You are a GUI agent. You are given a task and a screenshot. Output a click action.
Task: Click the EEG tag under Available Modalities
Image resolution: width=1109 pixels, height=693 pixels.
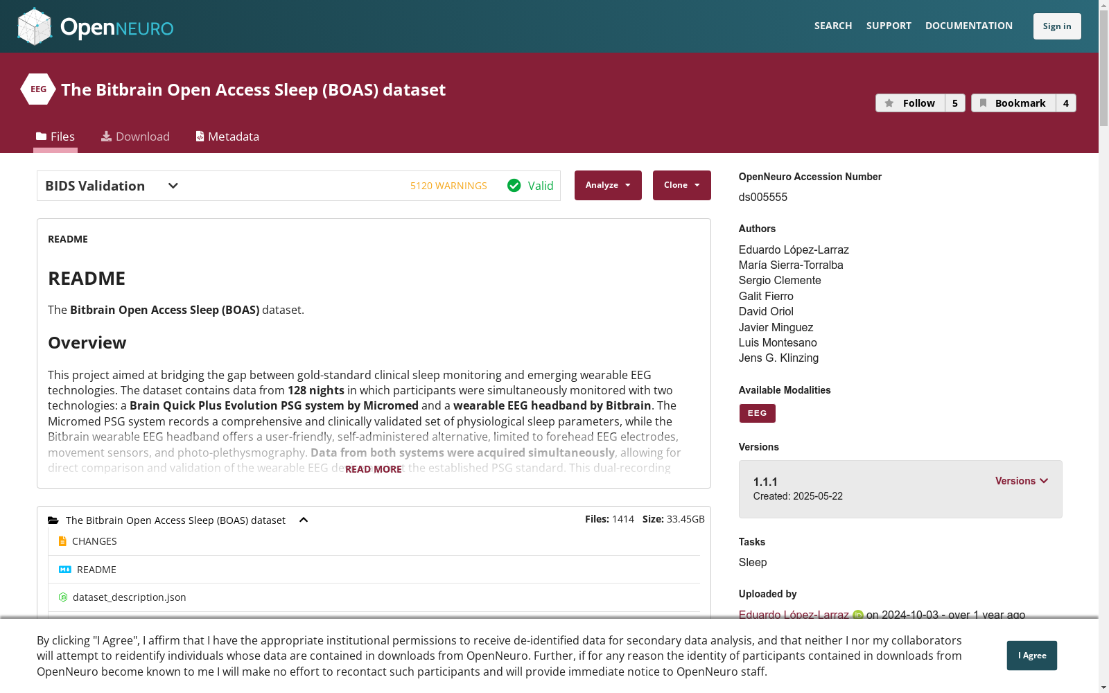tap(758, 413)
